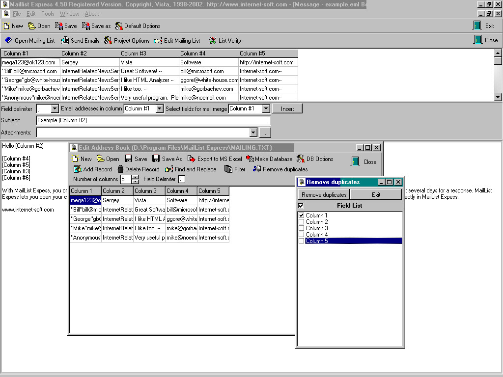Select the bill@microsoft.com cell in Column #4

(209, 71)
